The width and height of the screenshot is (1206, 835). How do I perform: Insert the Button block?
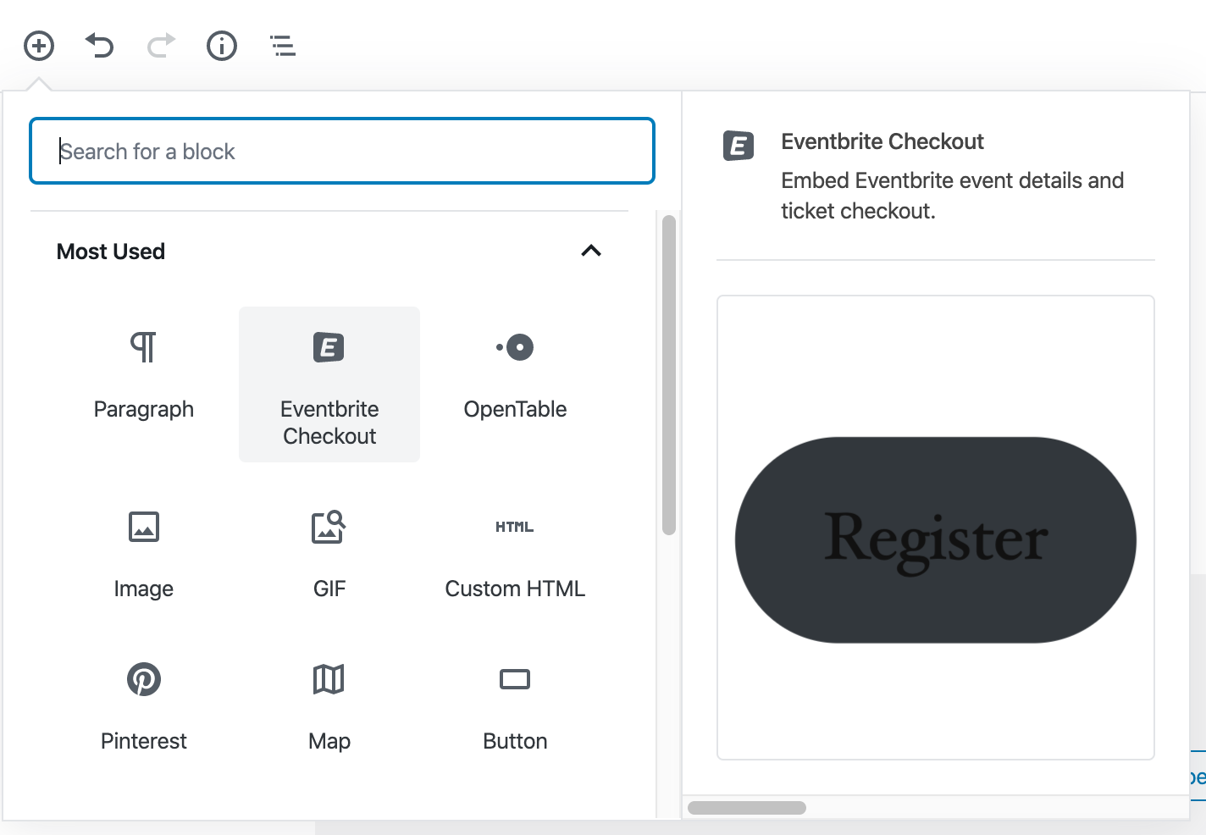coord(515,706)
